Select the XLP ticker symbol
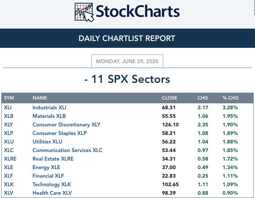Viewport: 255px width, 199px height. (9, 133)
